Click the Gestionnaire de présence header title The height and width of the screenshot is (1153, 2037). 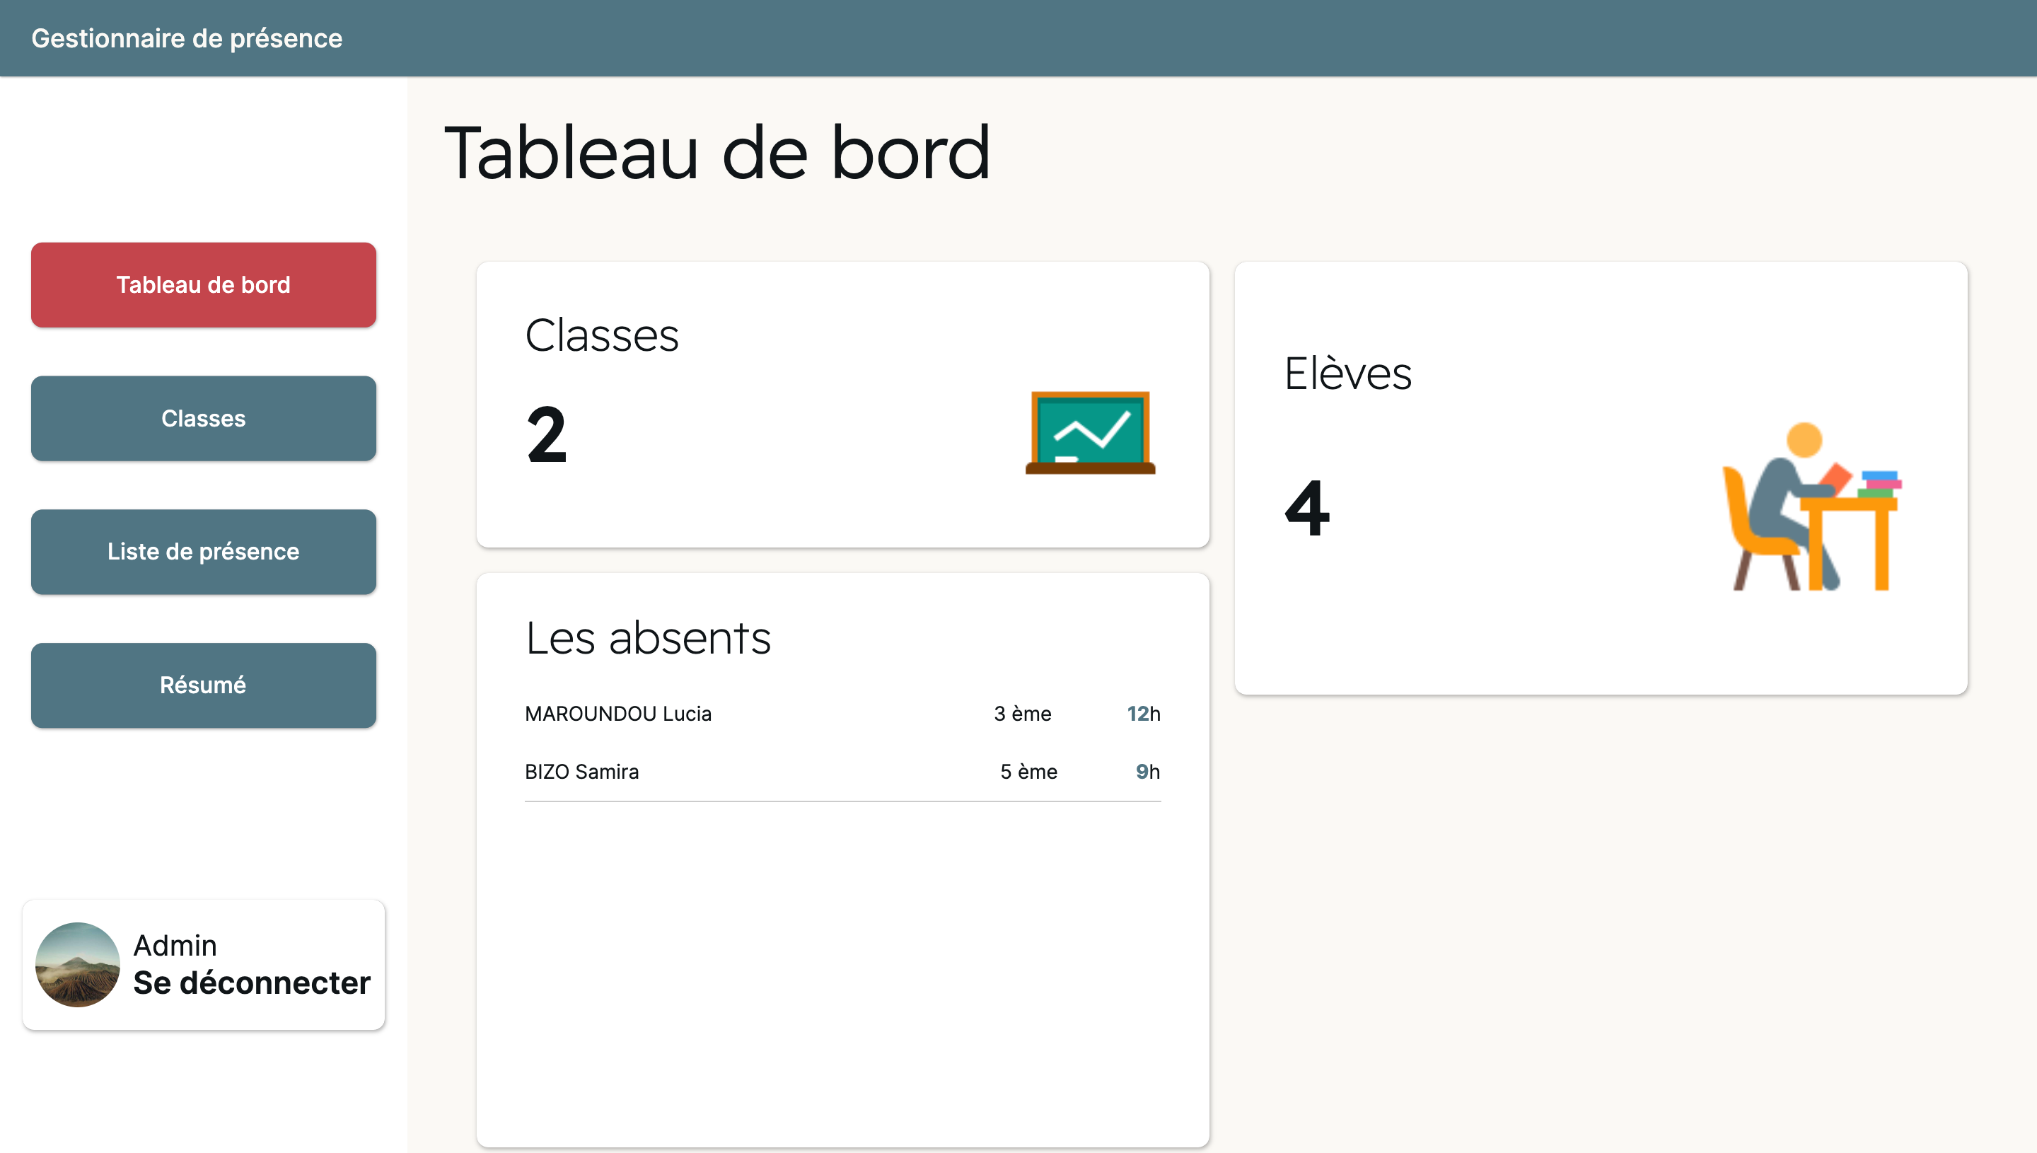point(187,37)
